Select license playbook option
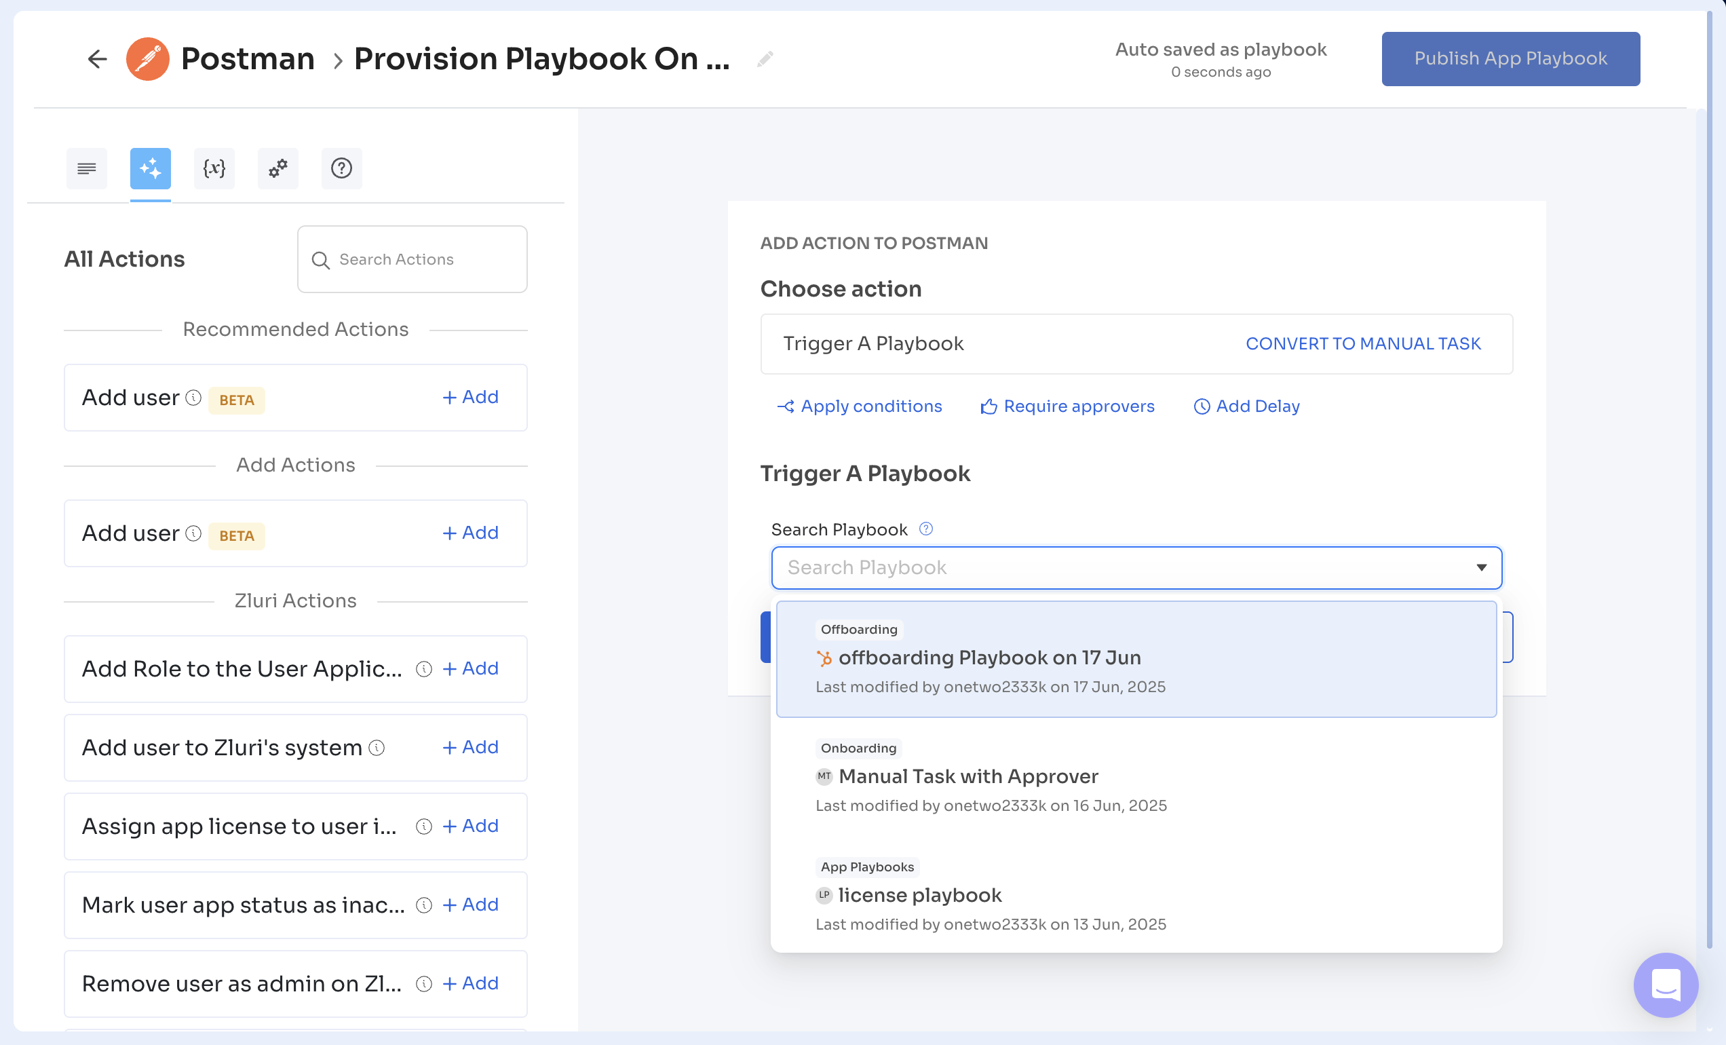The image size is (1726, 1045). pos(1136,896)
